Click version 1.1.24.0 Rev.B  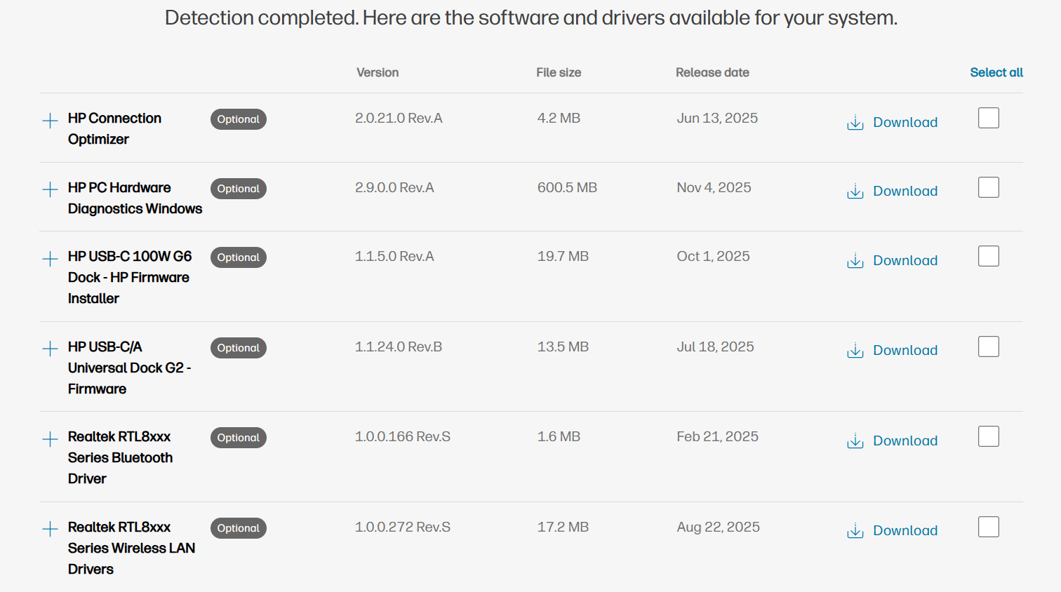coord(399,347)
